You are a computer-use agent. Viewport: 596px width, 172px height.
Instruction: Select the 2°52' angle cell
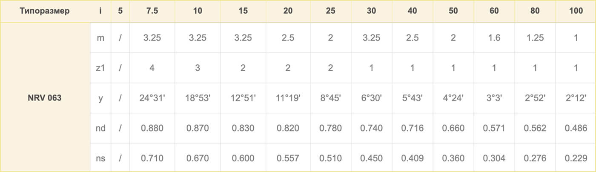[535, 98]
